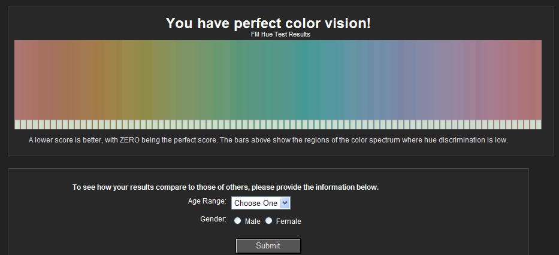The width and height of the screenshot is (559, 255).
Task: Click the 'Age Range:' label
Action: click(207, 201)
